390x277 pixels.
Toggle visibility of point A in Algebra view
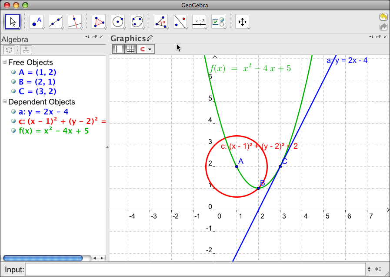[x=13, y=72]
